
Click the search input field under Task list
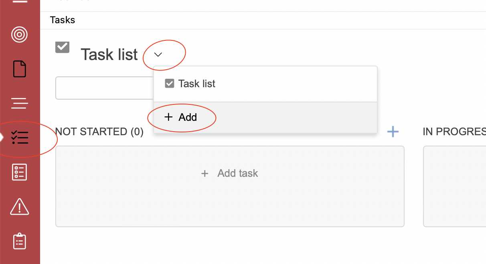pos(105,88)
